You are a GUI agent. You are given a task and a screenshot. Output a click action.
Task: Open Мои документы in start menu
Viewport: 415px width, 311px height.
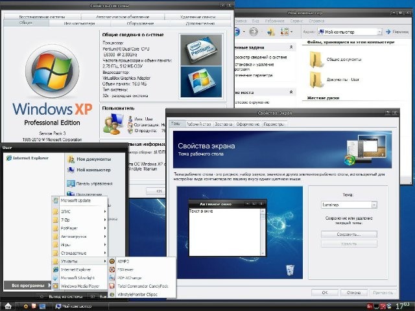tap(89, 159)
